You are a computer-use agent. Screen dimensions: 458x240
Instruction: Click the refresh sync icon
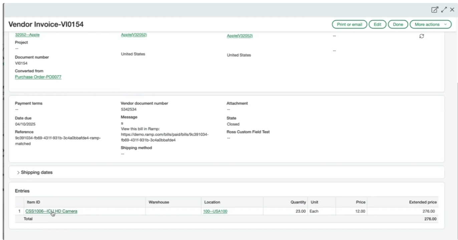(422, 36)
